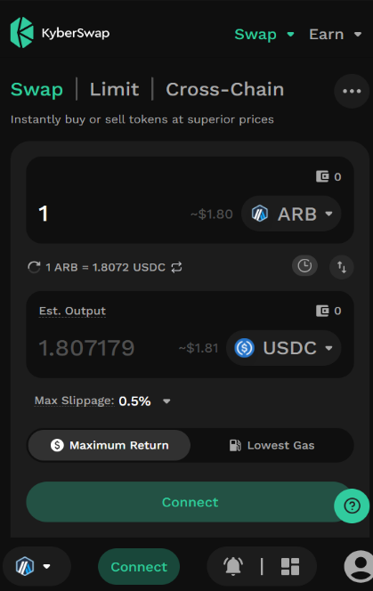Screen dimensions: 373x591
Task: Invert the displayed exchange rate direction
Action: click(x=176, y=267)
